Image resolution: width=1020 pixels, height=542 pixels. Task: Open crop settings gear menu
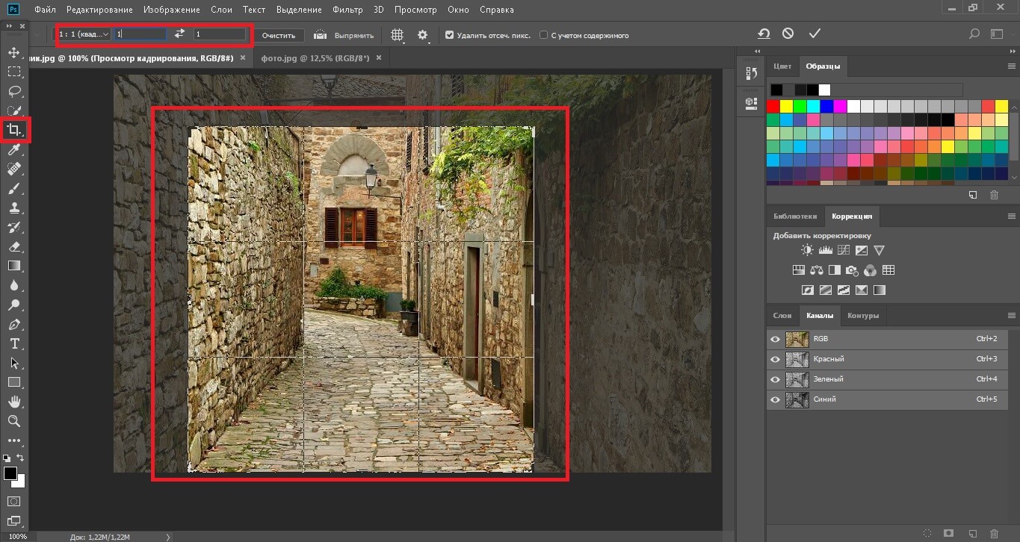point(423,35)
